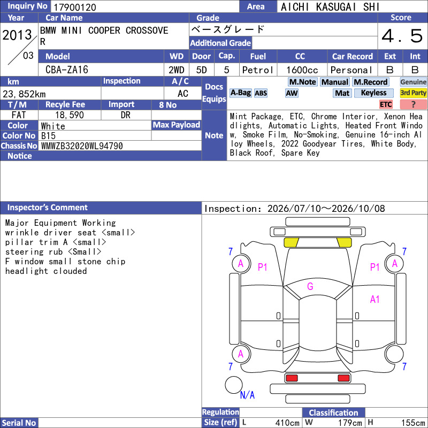Click the area value AICHI KASUGAI SHI

click(330, 7)
